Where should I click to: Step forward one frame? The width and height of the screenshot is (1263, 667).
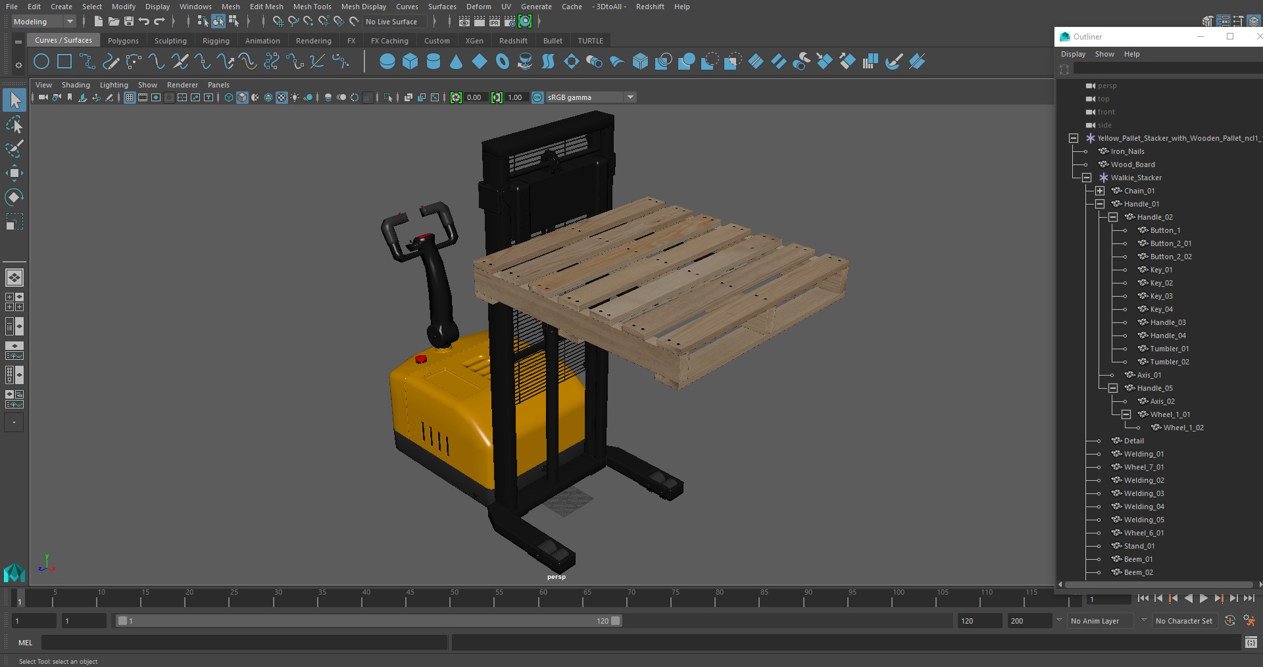point(1233,599)
